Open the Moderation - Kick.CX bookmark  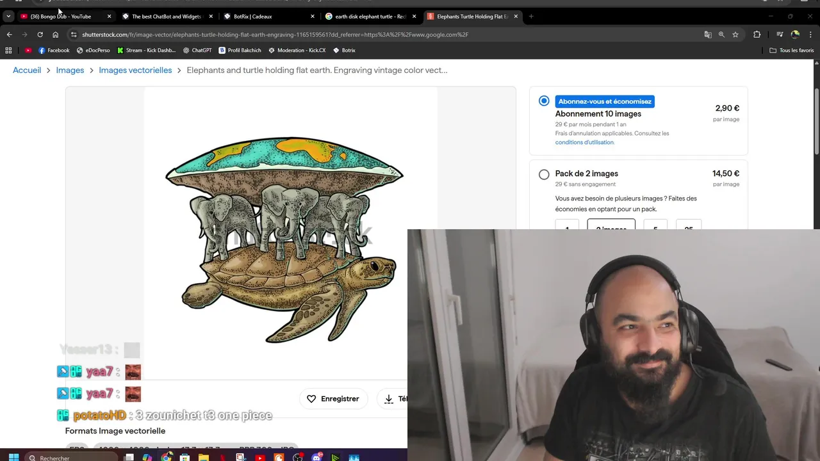point(297,50)
